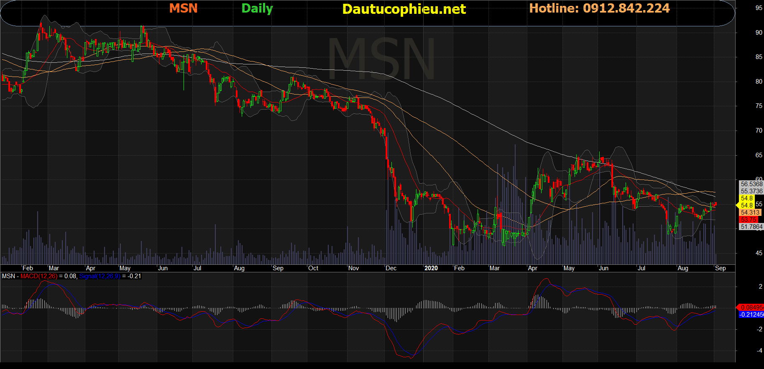Viewport: 764px width, 369px height.
Task: Click the Nov month label on the time axis
Action: [353, 268]
